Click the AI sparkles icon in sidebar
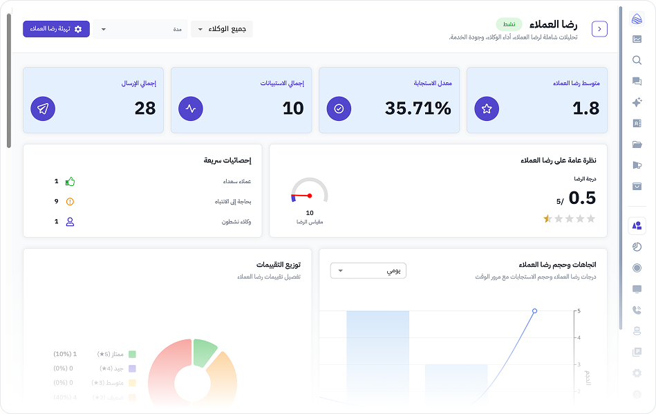 637,102
